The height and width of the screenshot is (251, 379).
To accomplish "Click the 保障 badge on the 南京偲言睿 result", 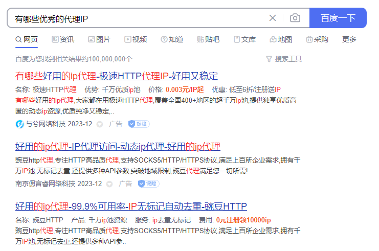I will click(148, 184).
